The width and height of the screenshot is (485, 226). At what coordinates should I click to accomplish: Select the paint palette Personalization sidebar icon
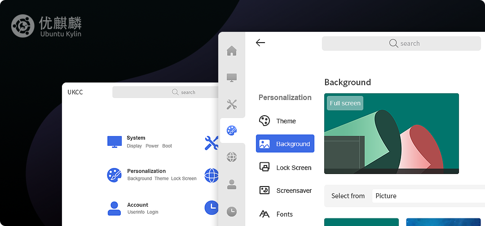pos(232,130)
